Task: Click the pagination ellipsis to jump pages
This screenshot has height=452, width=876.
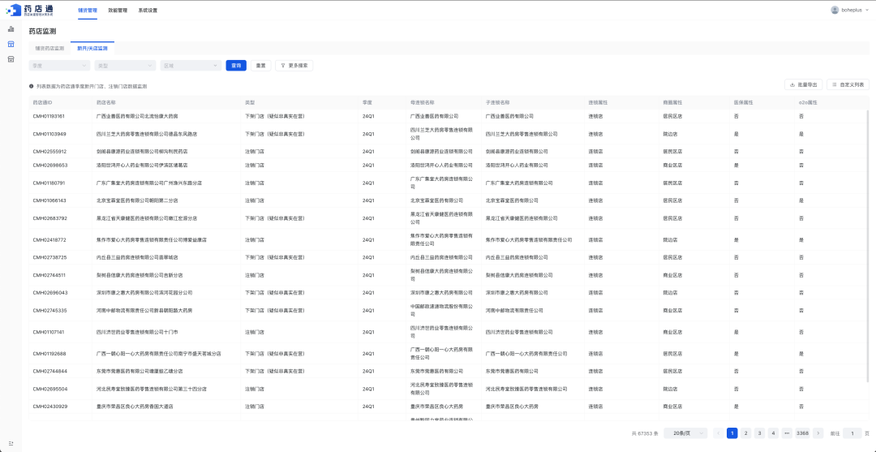Action: pyautogui.click(x=787, y=433)
